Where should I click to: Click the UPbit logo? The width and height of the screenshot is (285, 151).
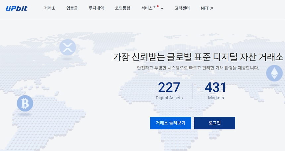(x=17, y=8)
